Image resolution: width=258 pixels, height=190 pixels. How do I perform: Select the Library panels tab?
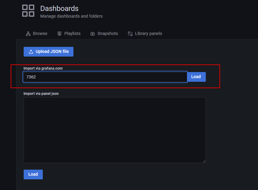point(145,34)
